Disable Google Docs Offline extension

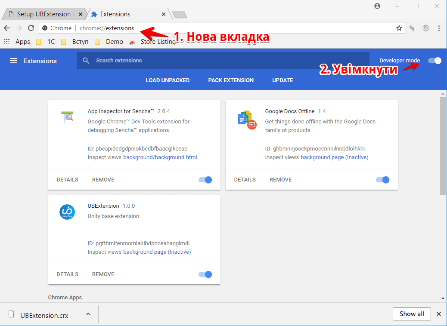pyautogui.click(x=382, y=180)
